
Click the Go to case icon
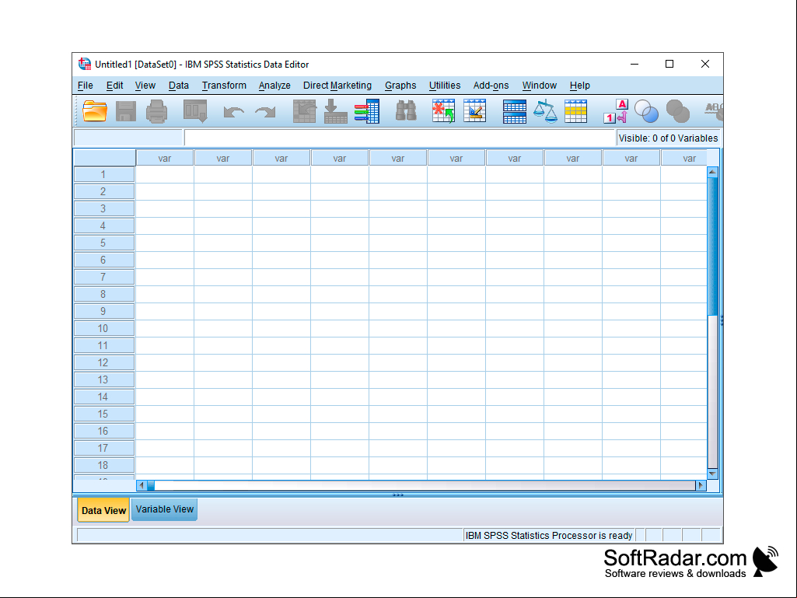pos(305,111)
